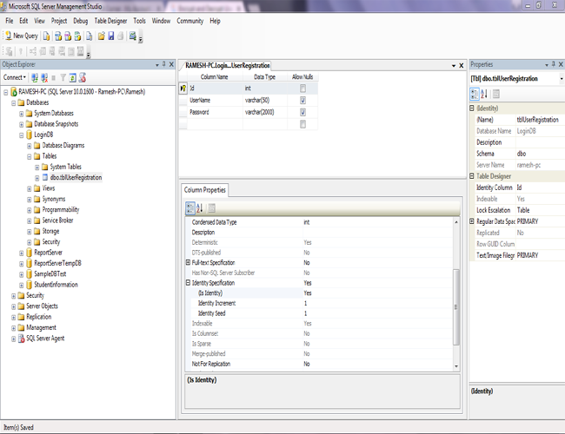The width and height of the screenshot is (565, 434).
Task: Open Manage XML Indexes icon
Action: [x=62, y=51]
